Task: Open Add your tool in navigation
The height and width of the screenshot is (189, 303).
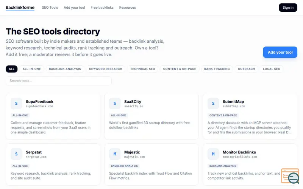Action: [x=74, y=8]
